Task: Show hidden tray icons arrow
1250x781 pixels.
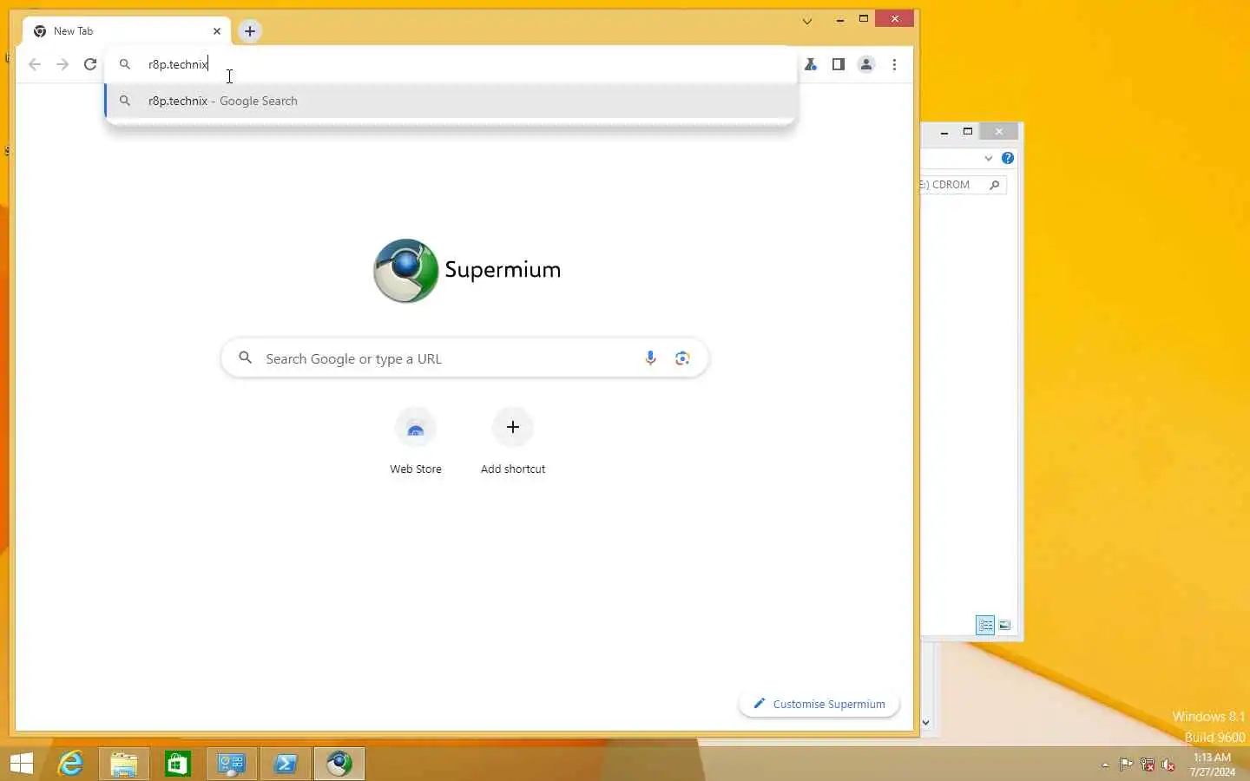Action: click(x=1105, y=765)
